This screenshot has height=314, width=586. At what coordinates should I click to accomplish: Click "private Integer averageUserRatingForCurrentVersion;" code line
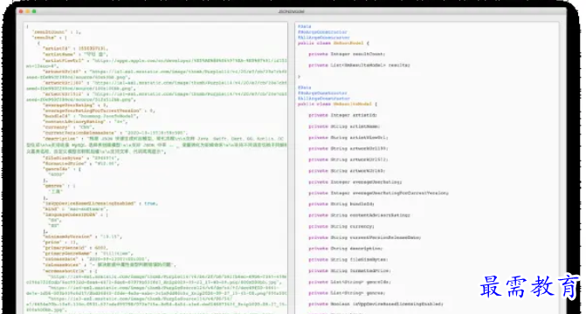[x=378, y=194]
